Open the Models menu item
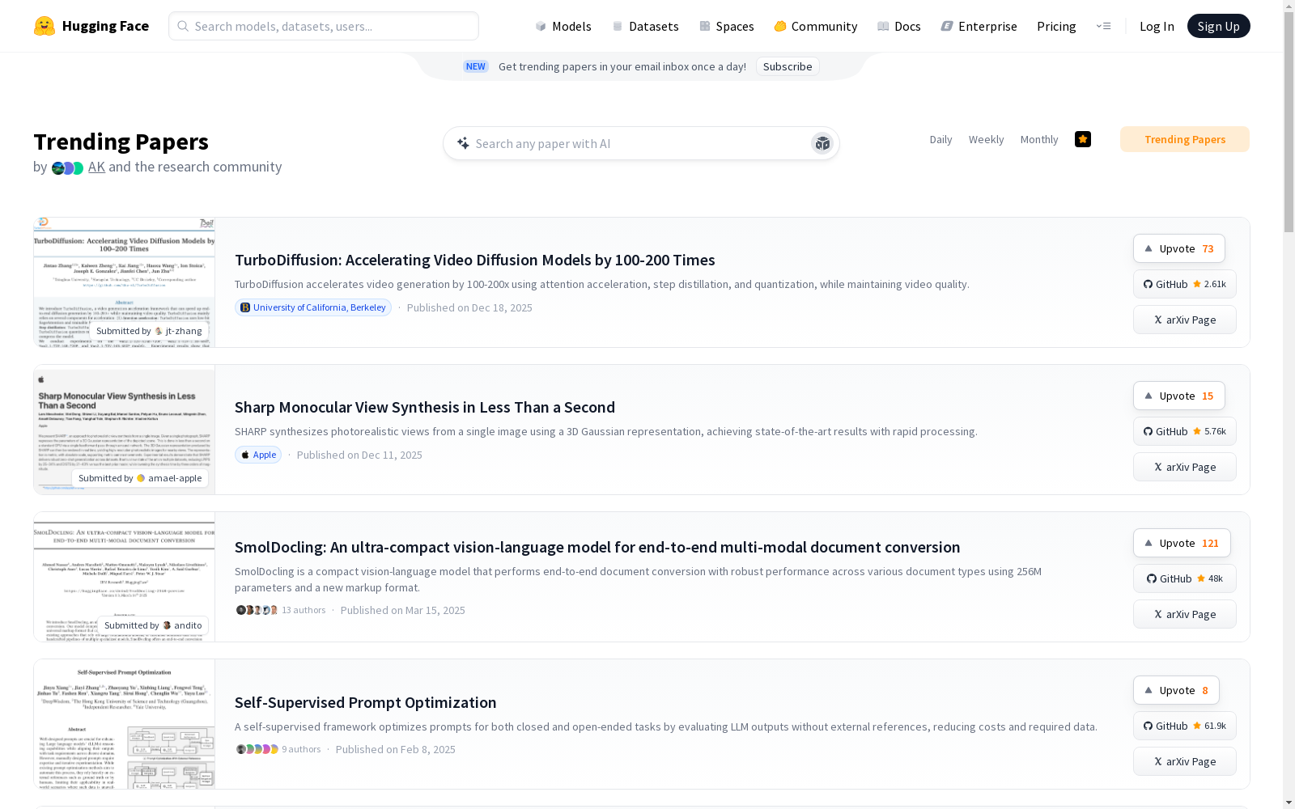The height and width of the screenshot is (809, 1295). [x=563, y=26]
